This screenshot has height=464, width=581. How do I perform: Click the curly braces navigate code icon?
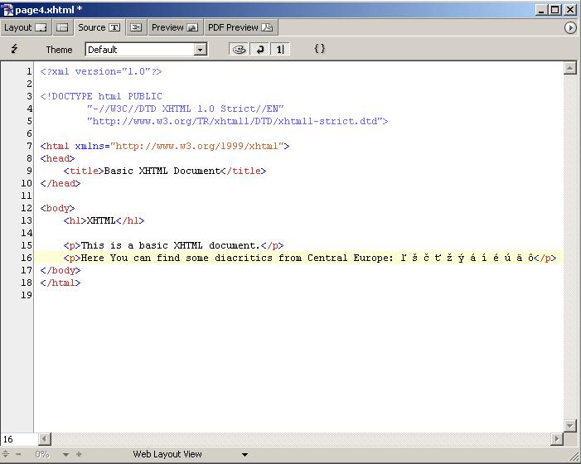pyautogui.click(x=319, y=49)
